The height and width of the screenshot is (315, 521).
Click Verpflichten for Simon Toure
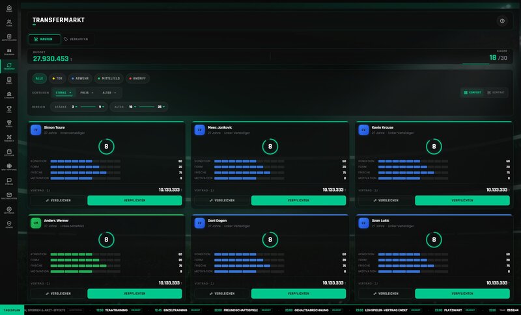pos(135,201)
